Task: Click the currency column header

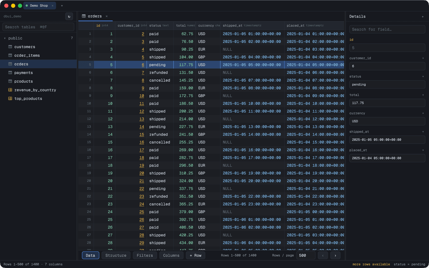Action: 208,25
